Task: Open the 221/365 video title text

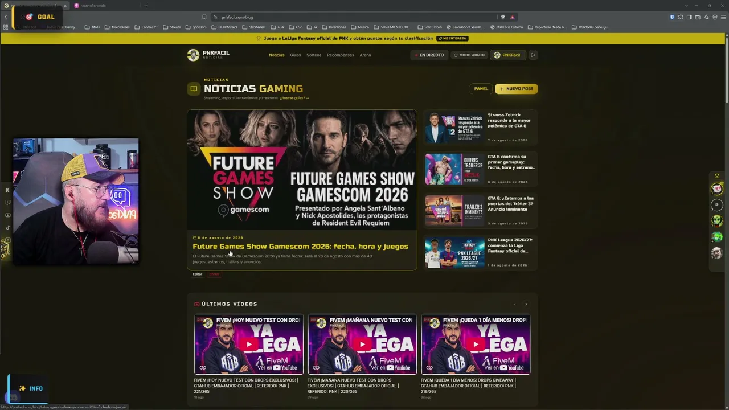Action: [x=246, y=386]
